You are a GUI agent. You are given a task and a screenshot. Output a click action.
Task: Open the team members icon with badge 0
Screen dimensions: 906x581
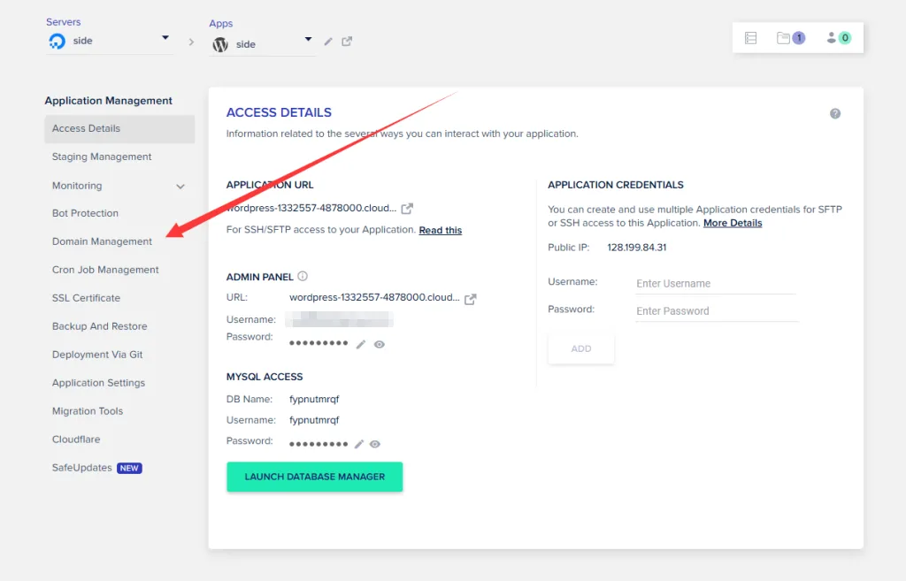tap(839, 38)
